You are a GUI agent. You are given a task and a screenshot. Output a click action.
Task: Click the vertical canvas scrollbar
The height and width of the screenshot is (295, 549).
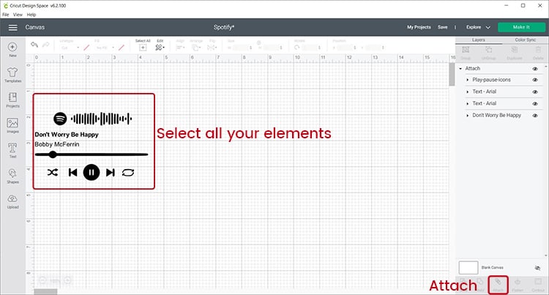(x=452, y=74)
